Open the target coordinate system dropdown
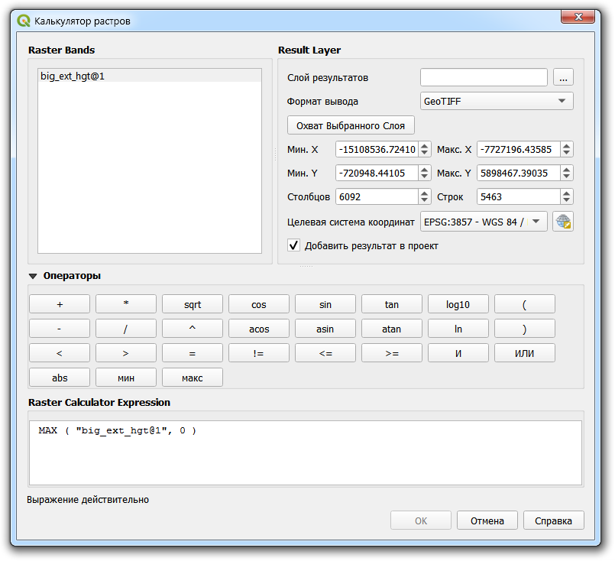Image resolution: width=615 pixels, height=561 pixels. (484, 222)
